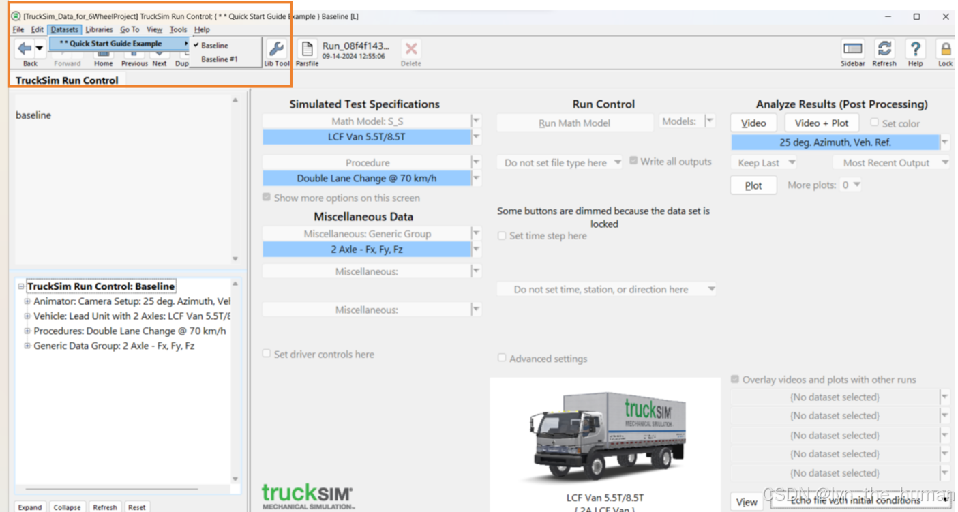The height and width of the screenshot is (512, 958).
Task: Open 25 deg. Azimuth camera dropdown arrow
Action: click(944, 142)
